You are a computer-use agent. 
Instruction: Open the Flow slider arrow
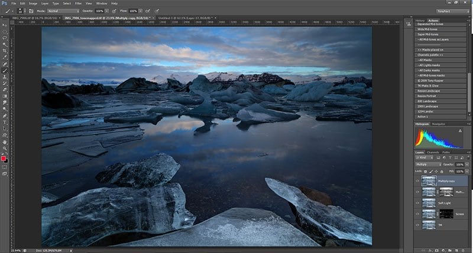pos(140,11)
